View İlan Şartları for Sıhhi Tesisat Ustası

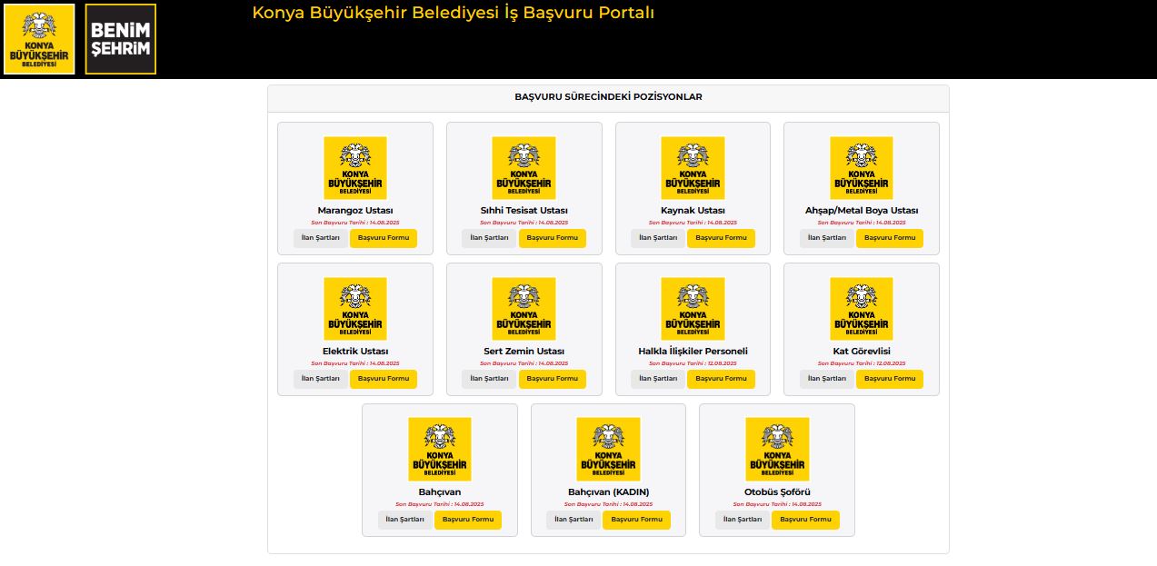coord(489,238)
